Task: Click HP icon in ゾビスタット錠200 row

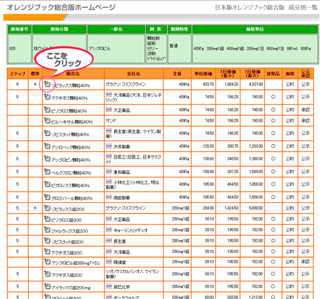Action: [x=109, y=240]
